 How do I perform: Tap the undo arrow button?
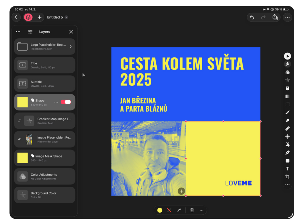pyautogui.click(x=252, y=17)
